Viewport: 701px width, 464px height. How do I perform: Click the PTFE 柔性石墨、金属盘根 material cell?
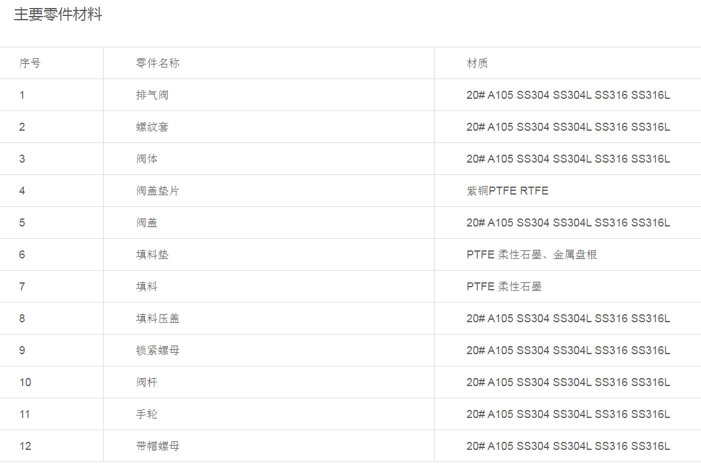coord(532,255)
